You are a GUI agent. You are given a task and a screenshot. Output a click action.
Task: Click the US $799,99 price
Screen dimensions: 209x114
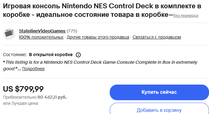[23, 89]
